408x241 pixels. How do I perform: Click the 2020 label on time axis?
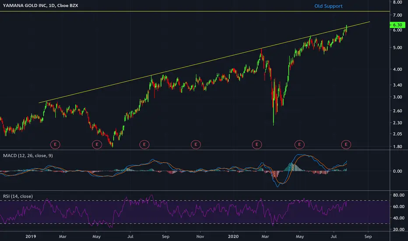point(233,237)
